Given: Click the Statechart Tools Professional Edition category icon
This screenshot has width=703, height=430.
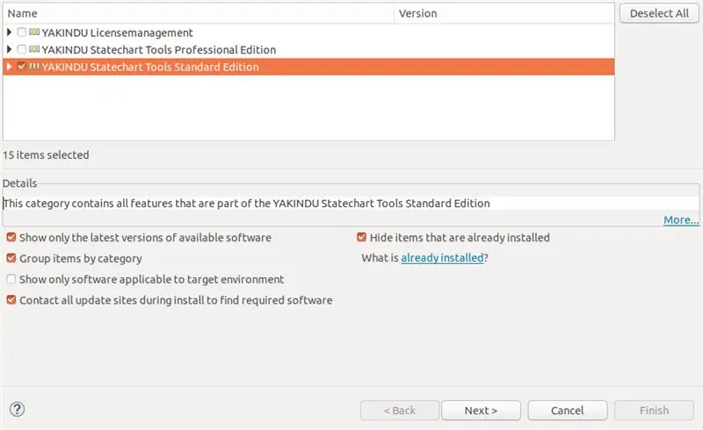Looking at the screenshot, I should [34, 49].
